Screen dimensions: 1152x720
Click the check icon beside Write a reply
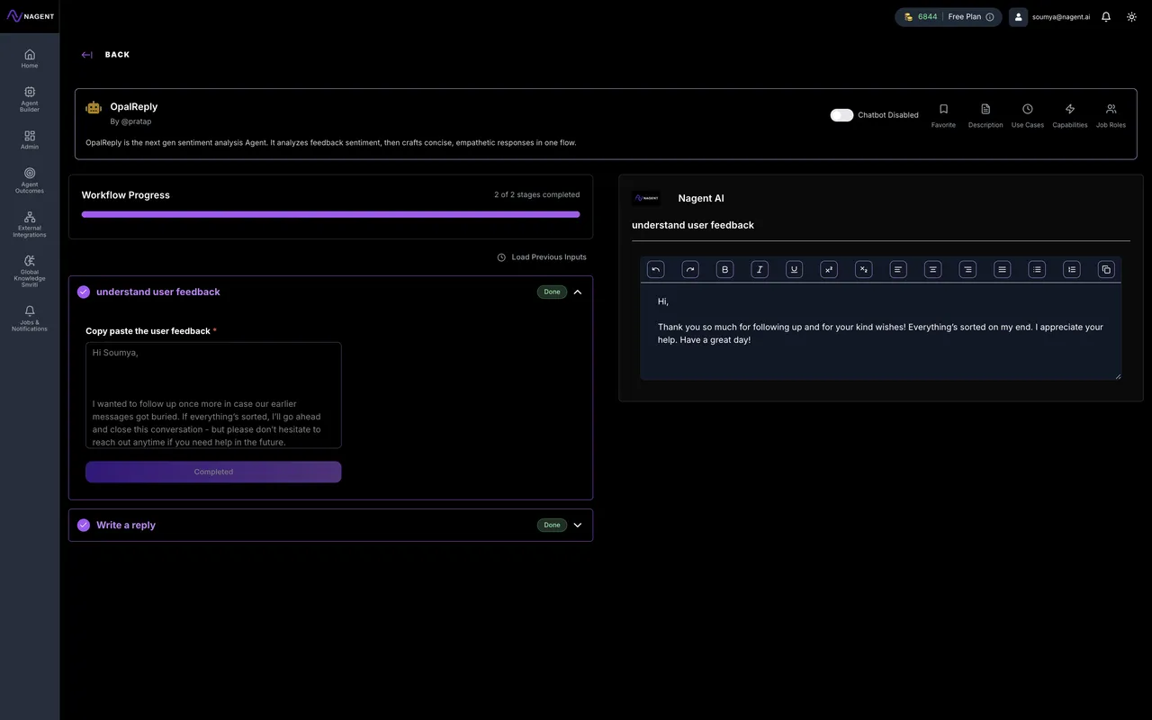(x=84, y=525)
